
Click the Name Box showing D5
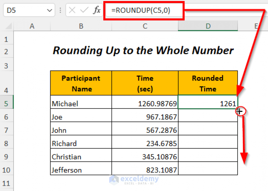tap(29, 10)
